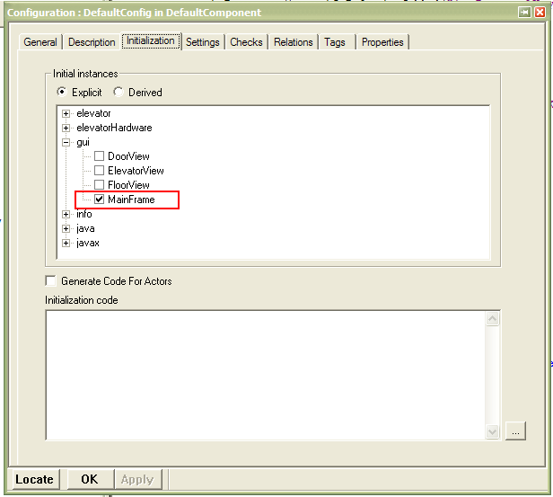Click the Initialization code scroll down arrow
The image size is (553, 497).
(492, 431)
